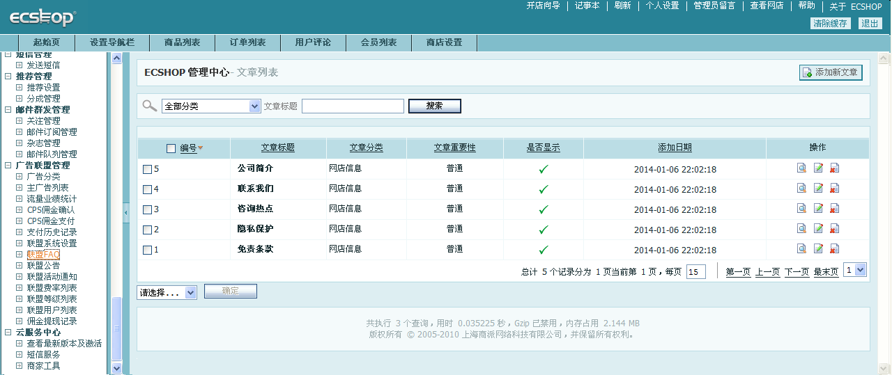Click the delete icon for 咨询热点 row
The image size is (892, 375).
(834, 209)
